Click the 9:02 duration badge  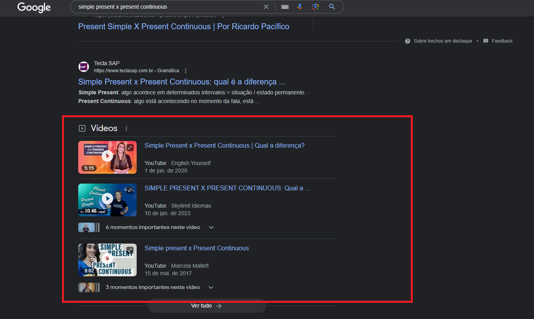coord(89,271)
